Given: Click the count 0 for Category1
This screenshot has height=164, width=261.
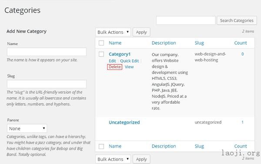Looking at the screenshot, I should (243, 54).
